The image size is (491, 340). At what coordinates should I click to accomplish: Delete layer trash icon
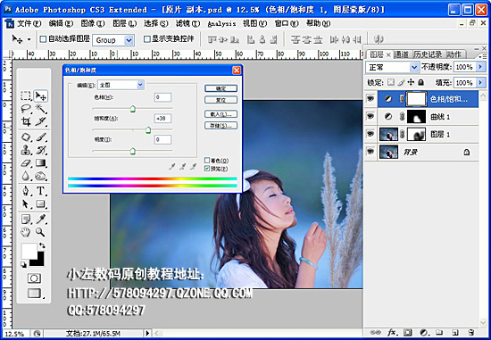coord(470,332)
